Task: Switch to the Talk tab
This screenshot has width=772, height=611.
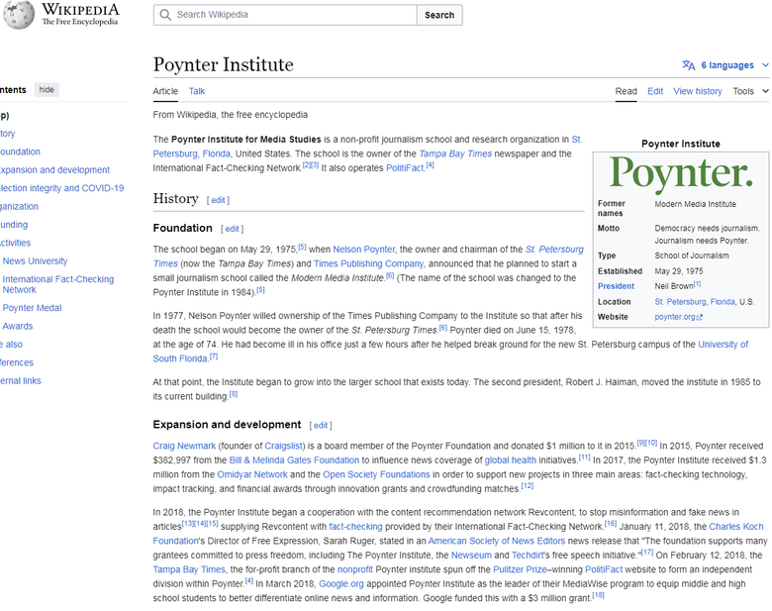Action: (x=196, y=91)
